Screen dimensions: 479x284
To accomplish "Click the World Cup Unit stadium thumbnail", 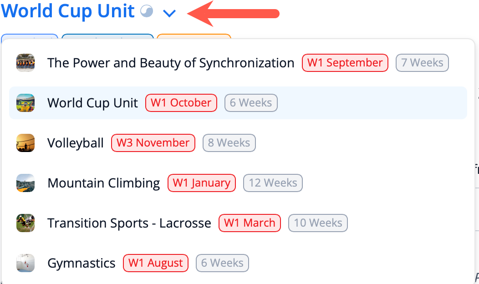I will pyautogui.click(x=25, y=103).
